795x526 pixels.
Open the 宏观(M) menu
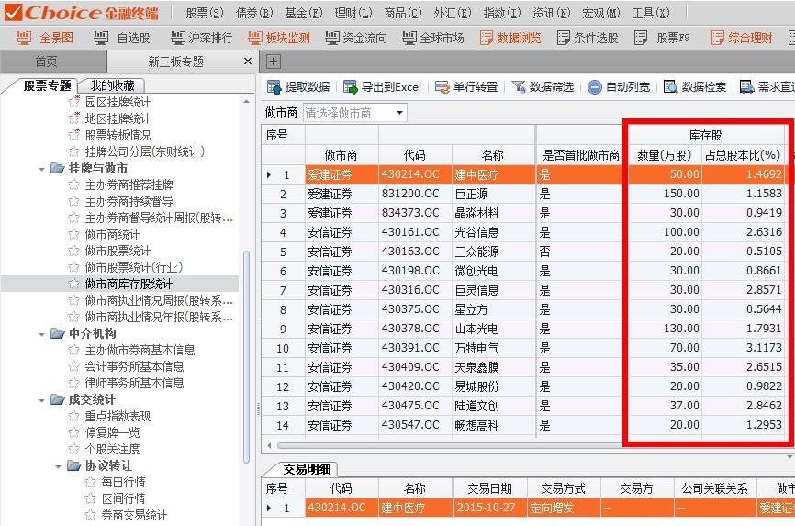pos(600,13)
